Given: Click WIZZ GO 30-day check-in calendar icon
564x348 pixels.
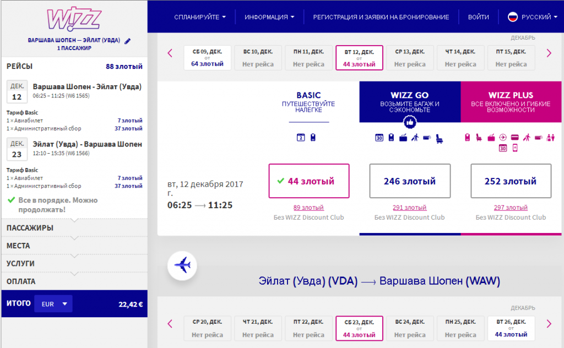Looking at the screenshot, I should [x=379, y=138].
